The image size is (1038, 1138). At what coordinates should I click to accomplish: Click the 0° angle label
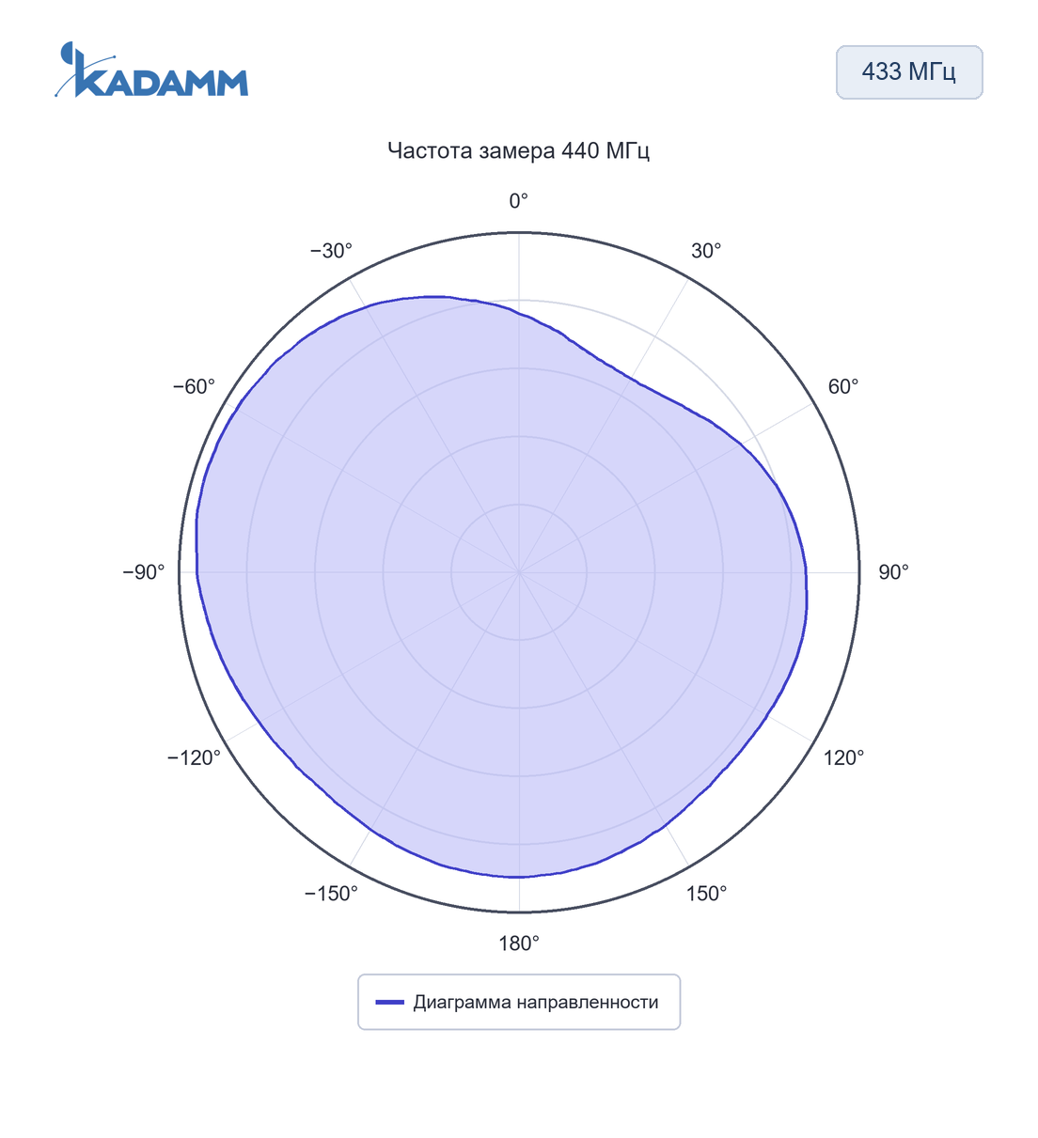click(x=519, y=201)
